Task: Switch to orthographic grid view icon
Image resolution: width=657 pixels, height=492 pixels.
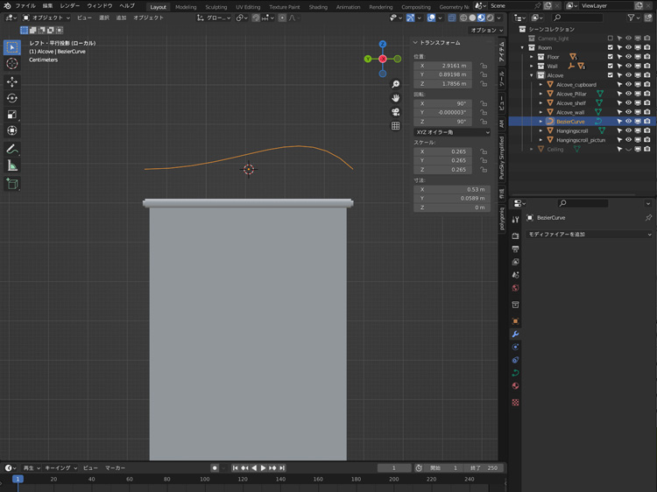Action: click(396, 126)
